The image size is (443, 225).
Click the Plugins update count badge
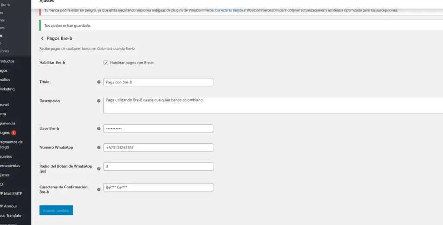click(13, 133)
